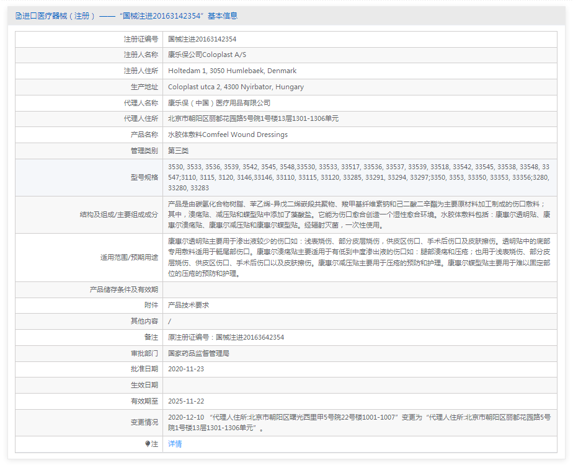Image resolution: width=573 pixels, height=468 pixels.
Task: Click the model list starting with 3530, 3533
Action: point(359,177)
